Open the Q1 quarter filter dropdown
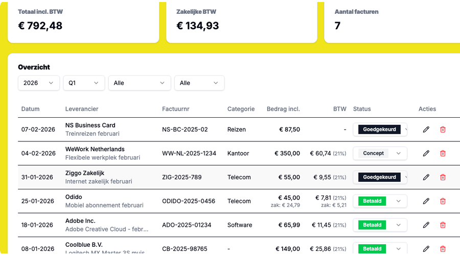Viewport: 460px width, 256px height. click(84, 83)
